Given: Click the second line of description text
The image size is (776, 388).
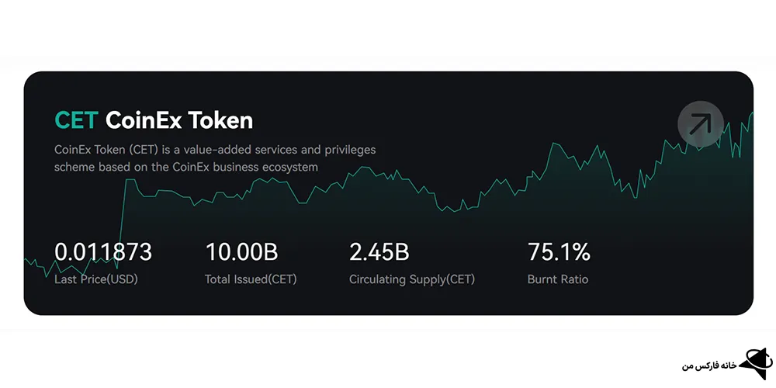Looking at the screenshot, I should [x=185, y=168].
